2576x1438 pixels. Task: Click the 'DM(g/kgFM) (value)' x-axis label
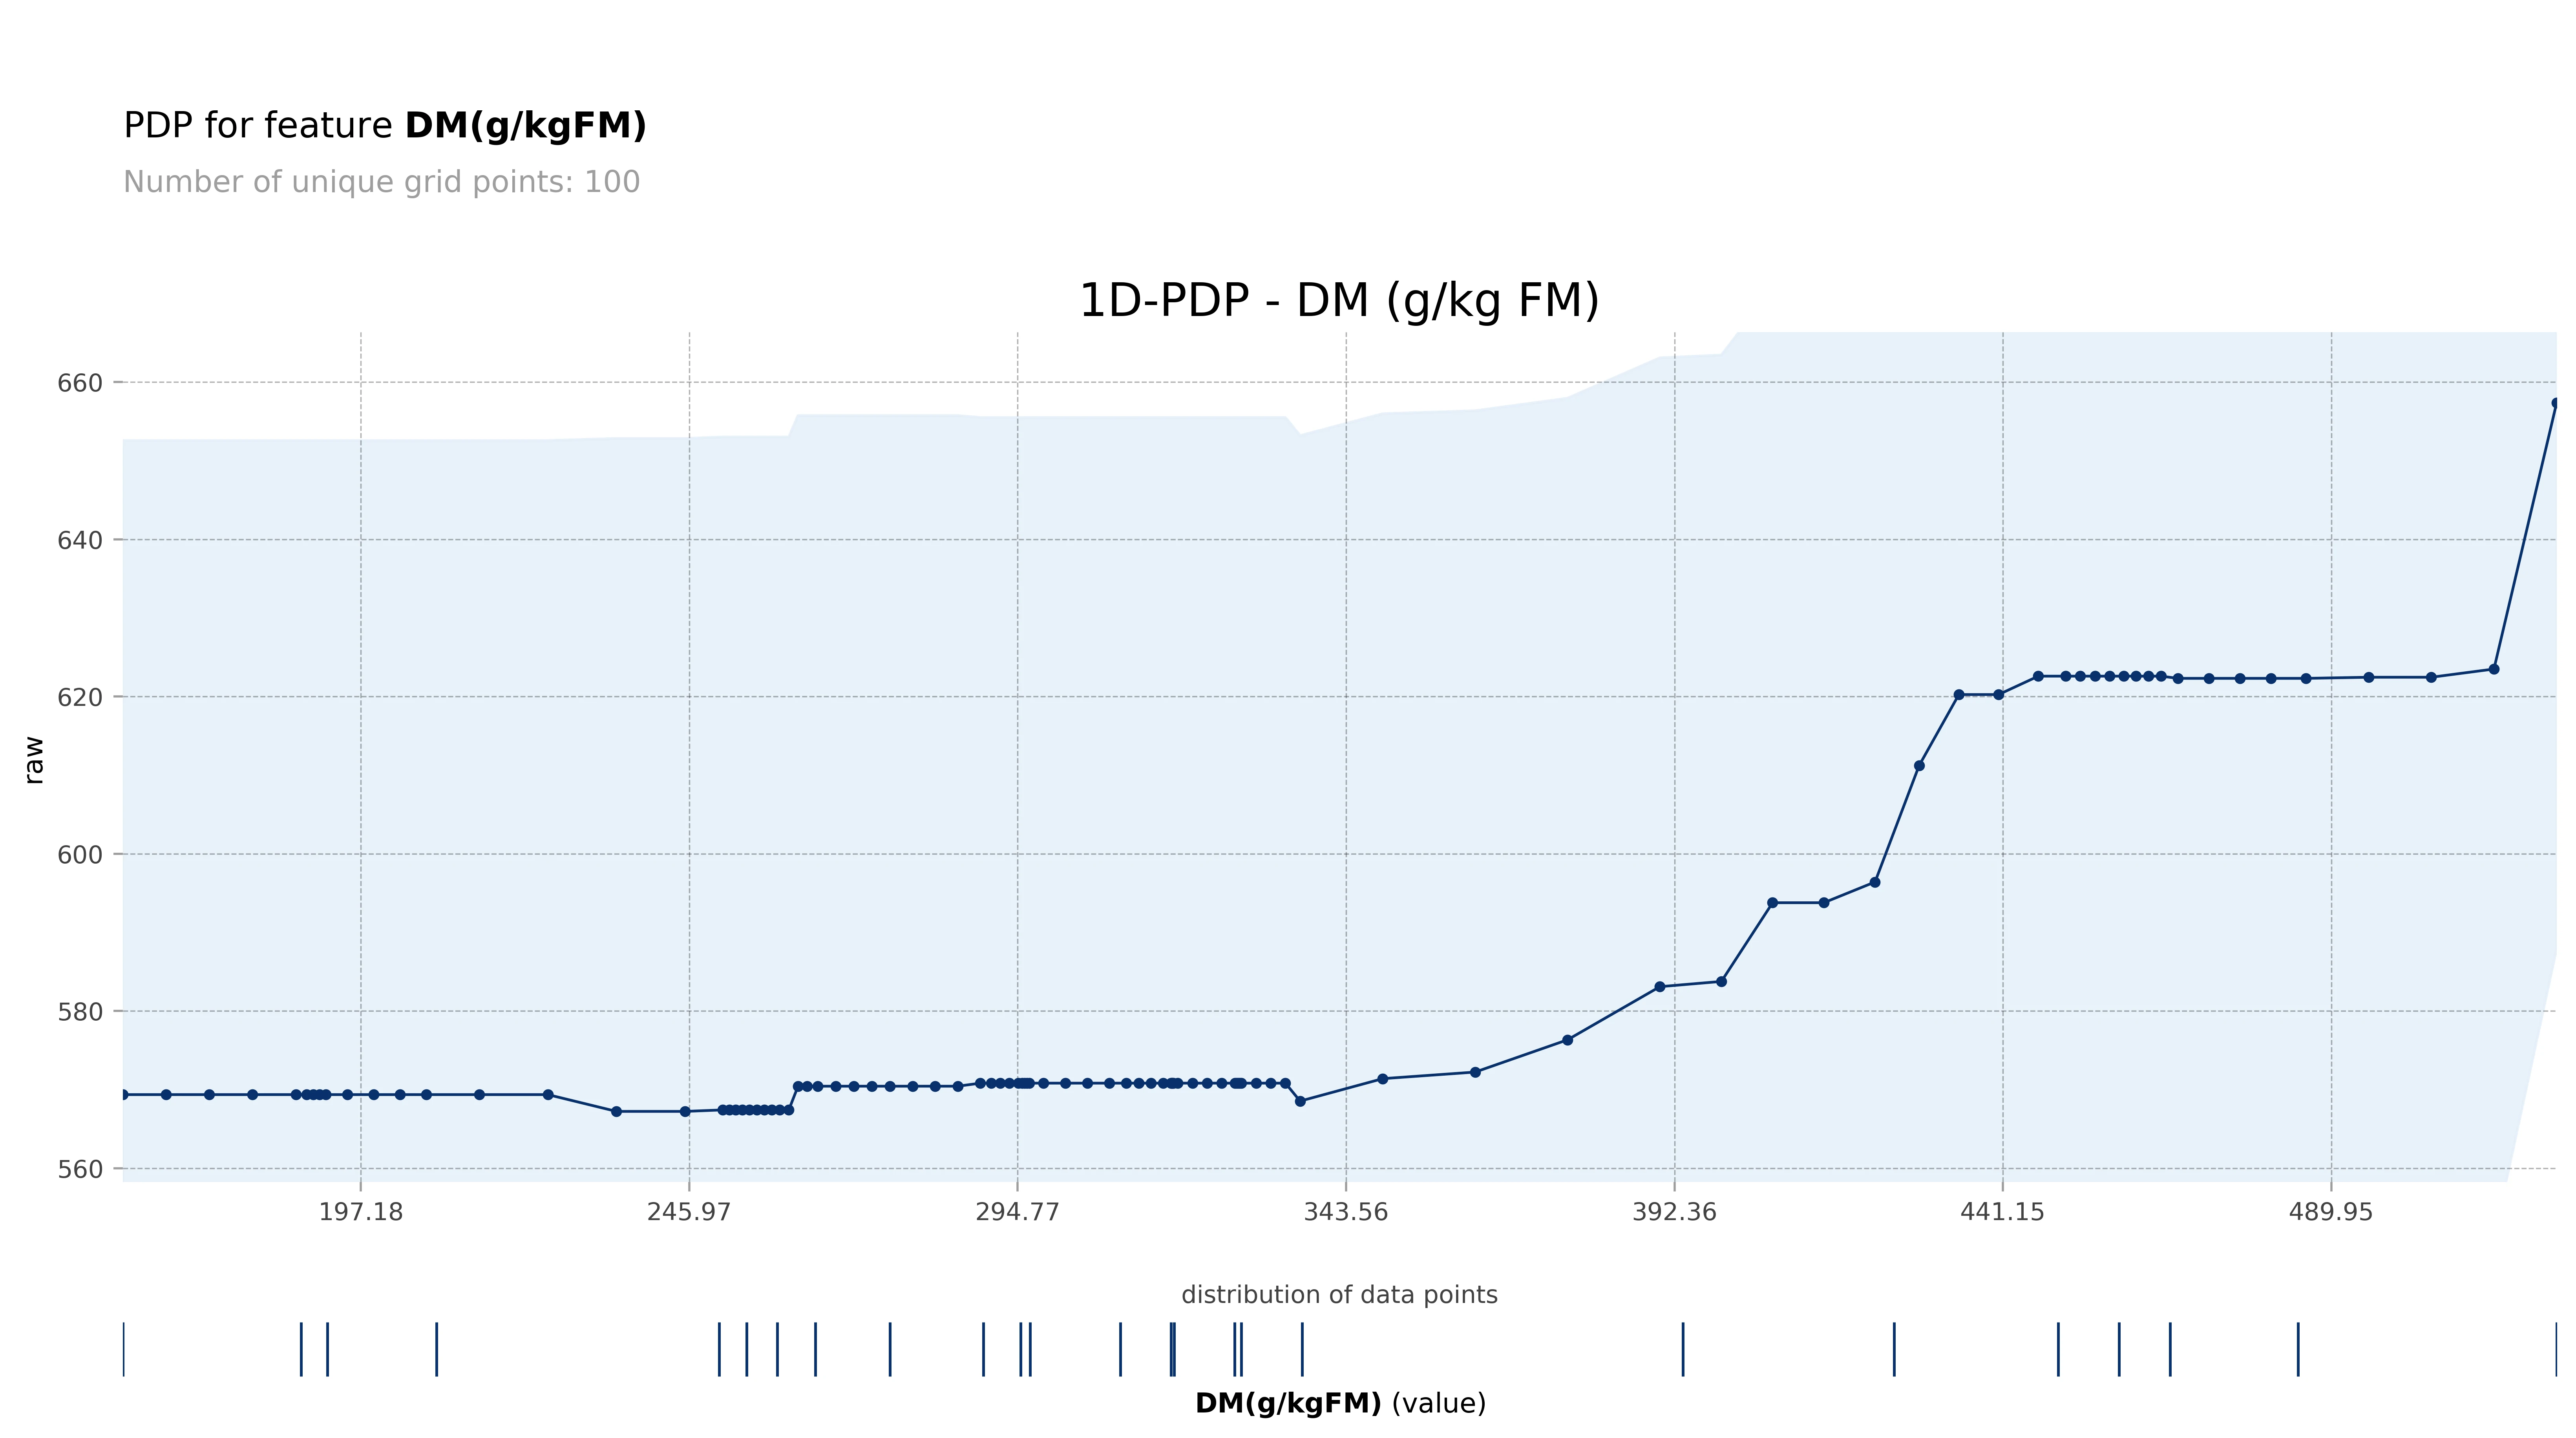[x=1340, y=1403]
